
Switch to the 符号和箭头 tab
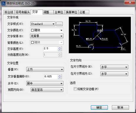pos(23,12)
